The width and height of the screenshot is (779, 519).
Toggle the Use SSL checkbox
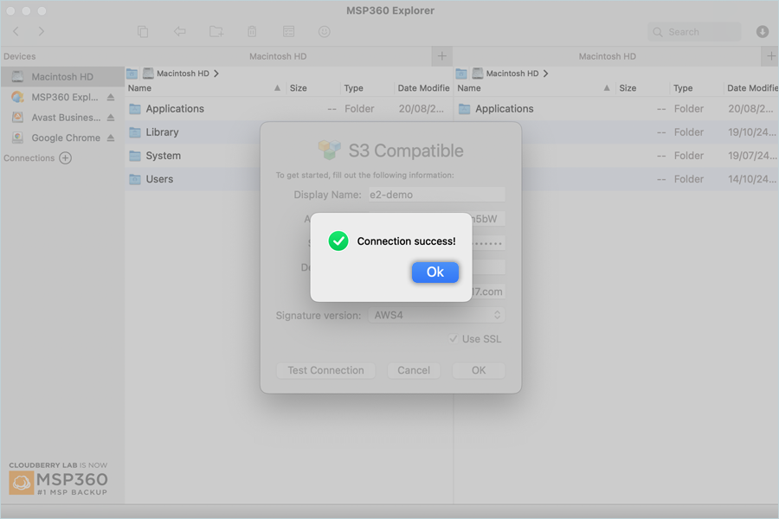(x=454, y=339)
